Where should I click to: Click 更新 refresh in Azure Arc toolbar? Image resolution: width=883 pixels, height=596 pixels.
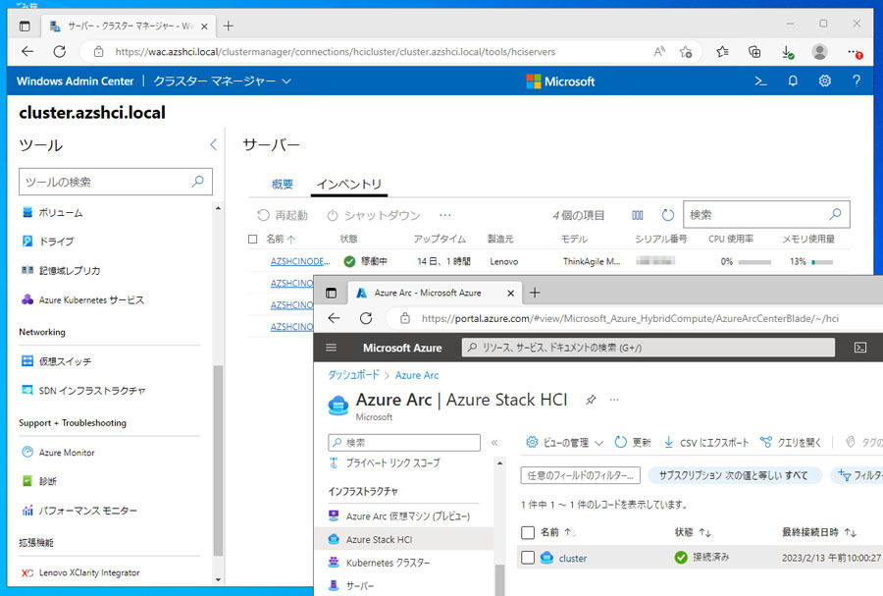pyautogui.click(x=633, y=442)
